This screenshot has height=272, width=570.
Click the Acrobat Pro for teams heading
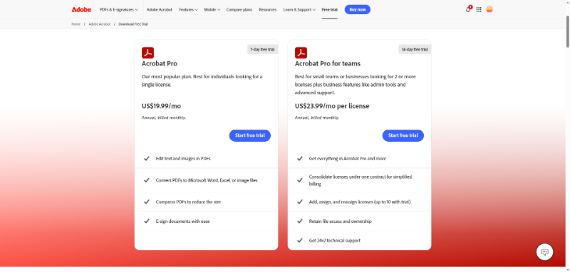click(x=328, y=63)
